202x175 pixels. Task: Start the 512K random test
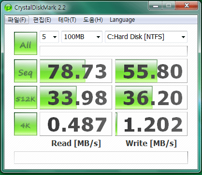[26, 97]
